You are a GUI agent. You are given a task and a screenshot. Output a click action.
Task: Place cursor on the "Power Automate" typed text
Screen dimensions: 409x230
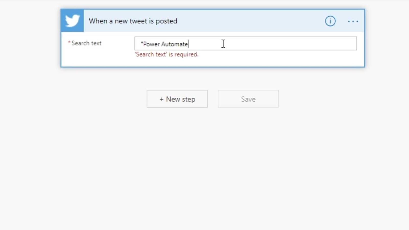(164, 44)
